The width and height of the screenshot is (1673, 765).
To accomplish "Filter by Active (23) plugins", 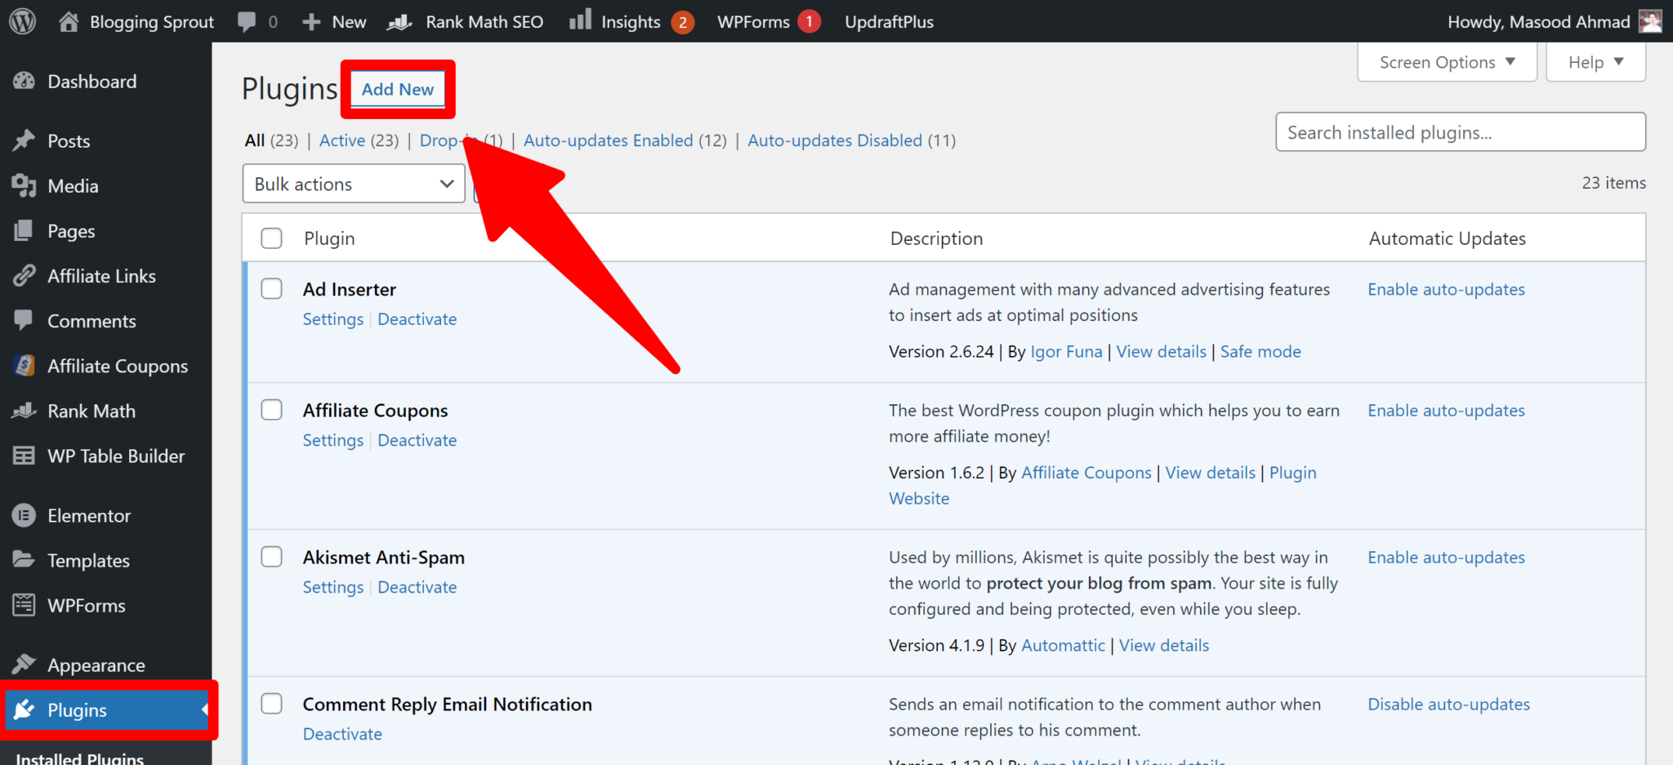I will pos(359,140).
